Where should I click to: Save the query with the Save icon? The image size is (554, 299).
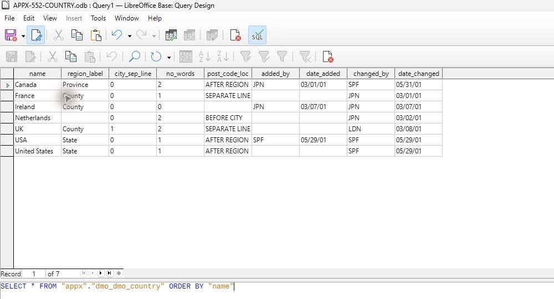tap(11, 35)
